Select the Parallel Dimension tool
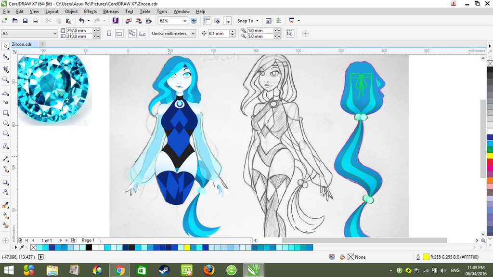Image resolution: width=493 pixels, height=277 pixels. point(5,159)
